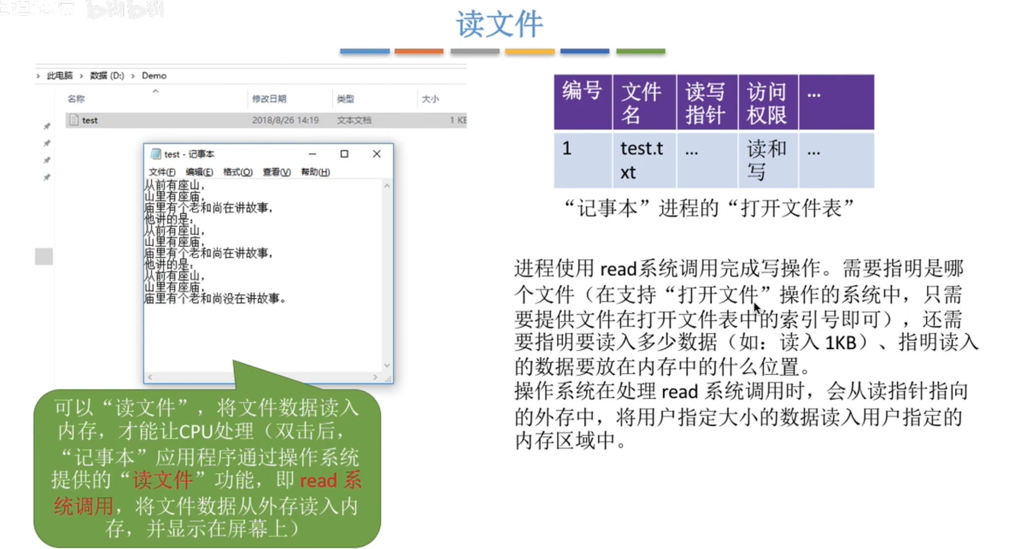1019x549 pixels.
Task: Open the 查看(V) menu in Notepad
Action: click(x=276, y=172)
